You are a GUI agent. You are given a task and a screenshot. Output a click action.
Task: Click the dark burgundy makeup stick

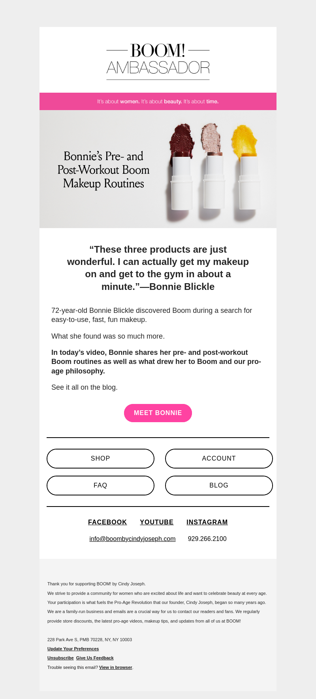182,167
